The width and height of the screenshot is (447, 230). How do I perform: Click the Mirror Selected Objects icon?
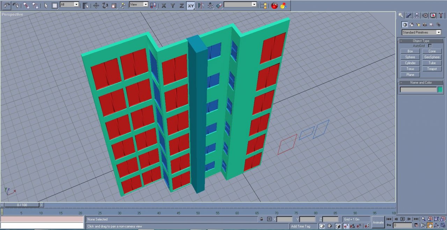(x=201, y=5)
